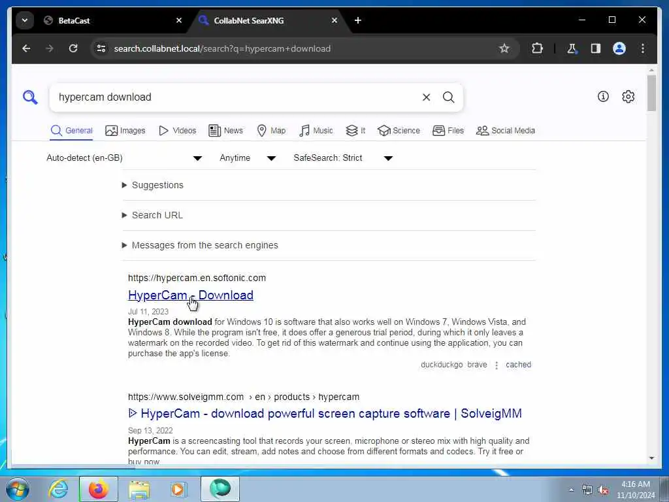Screen dimensions: 669x502
Task: Switch to the Social Media category
Action: (506, 131)
